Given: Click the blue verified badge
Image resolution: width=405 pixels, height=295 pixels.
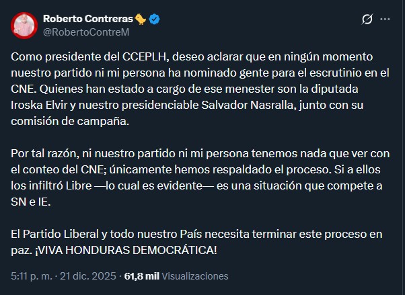Looking at the screenshot, I should click(154, 19).
